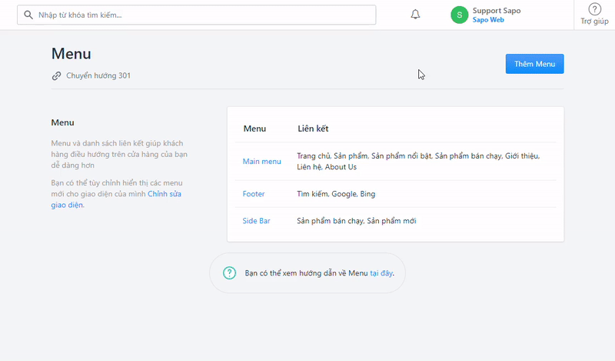Click the teal question icon in hint box
The height and width of the screenshot is (361, 615).
(229, 273)
